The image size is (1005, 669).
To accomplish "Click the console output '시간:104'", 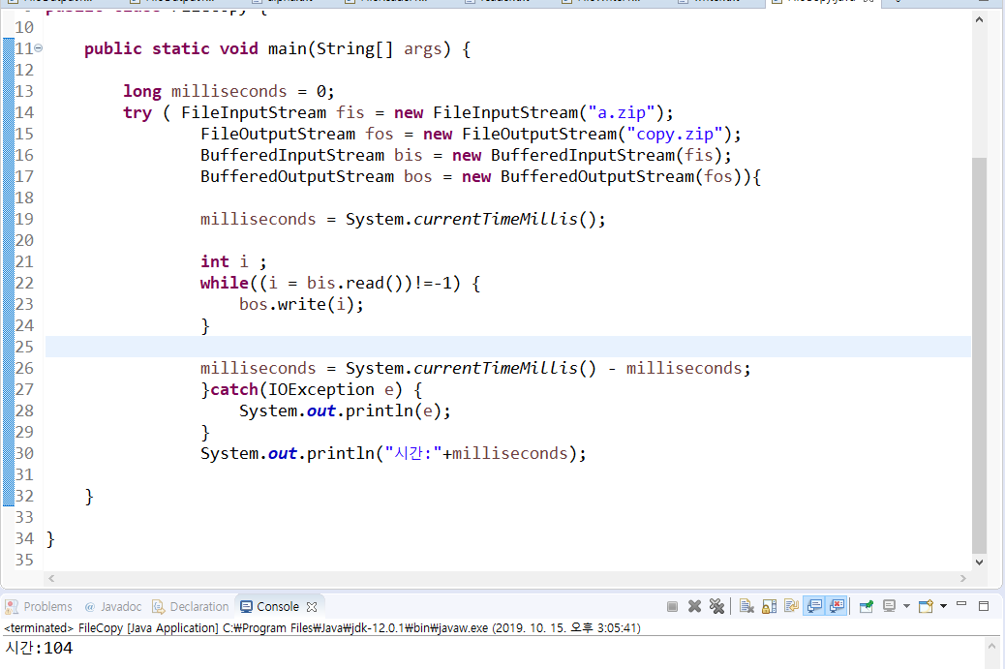I will (39, 648).
